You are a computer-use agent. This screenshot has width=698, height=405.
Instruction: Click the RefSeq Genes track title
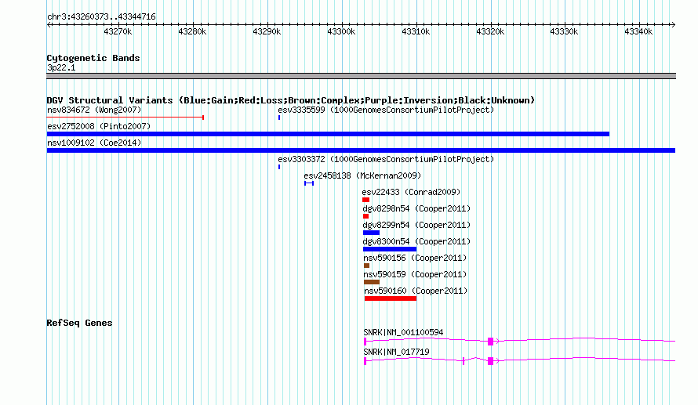(x=79, y=323)
